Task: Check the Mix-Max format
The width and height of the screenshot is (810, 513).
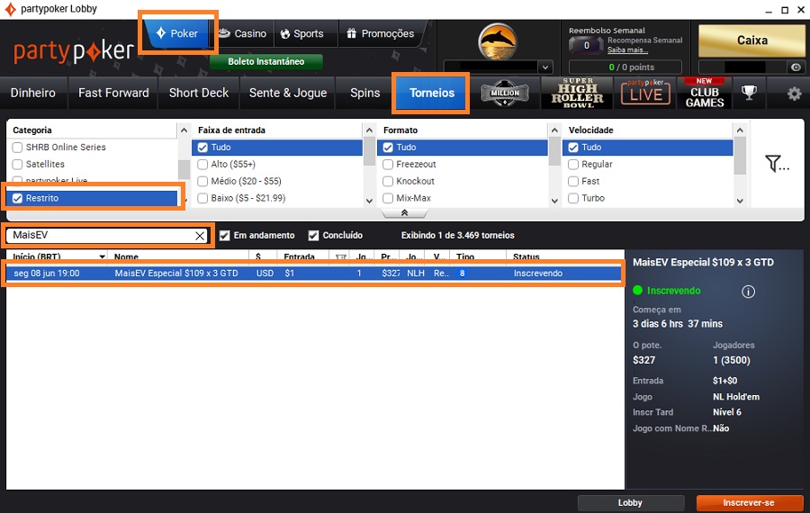Action: tap(388, 198)
